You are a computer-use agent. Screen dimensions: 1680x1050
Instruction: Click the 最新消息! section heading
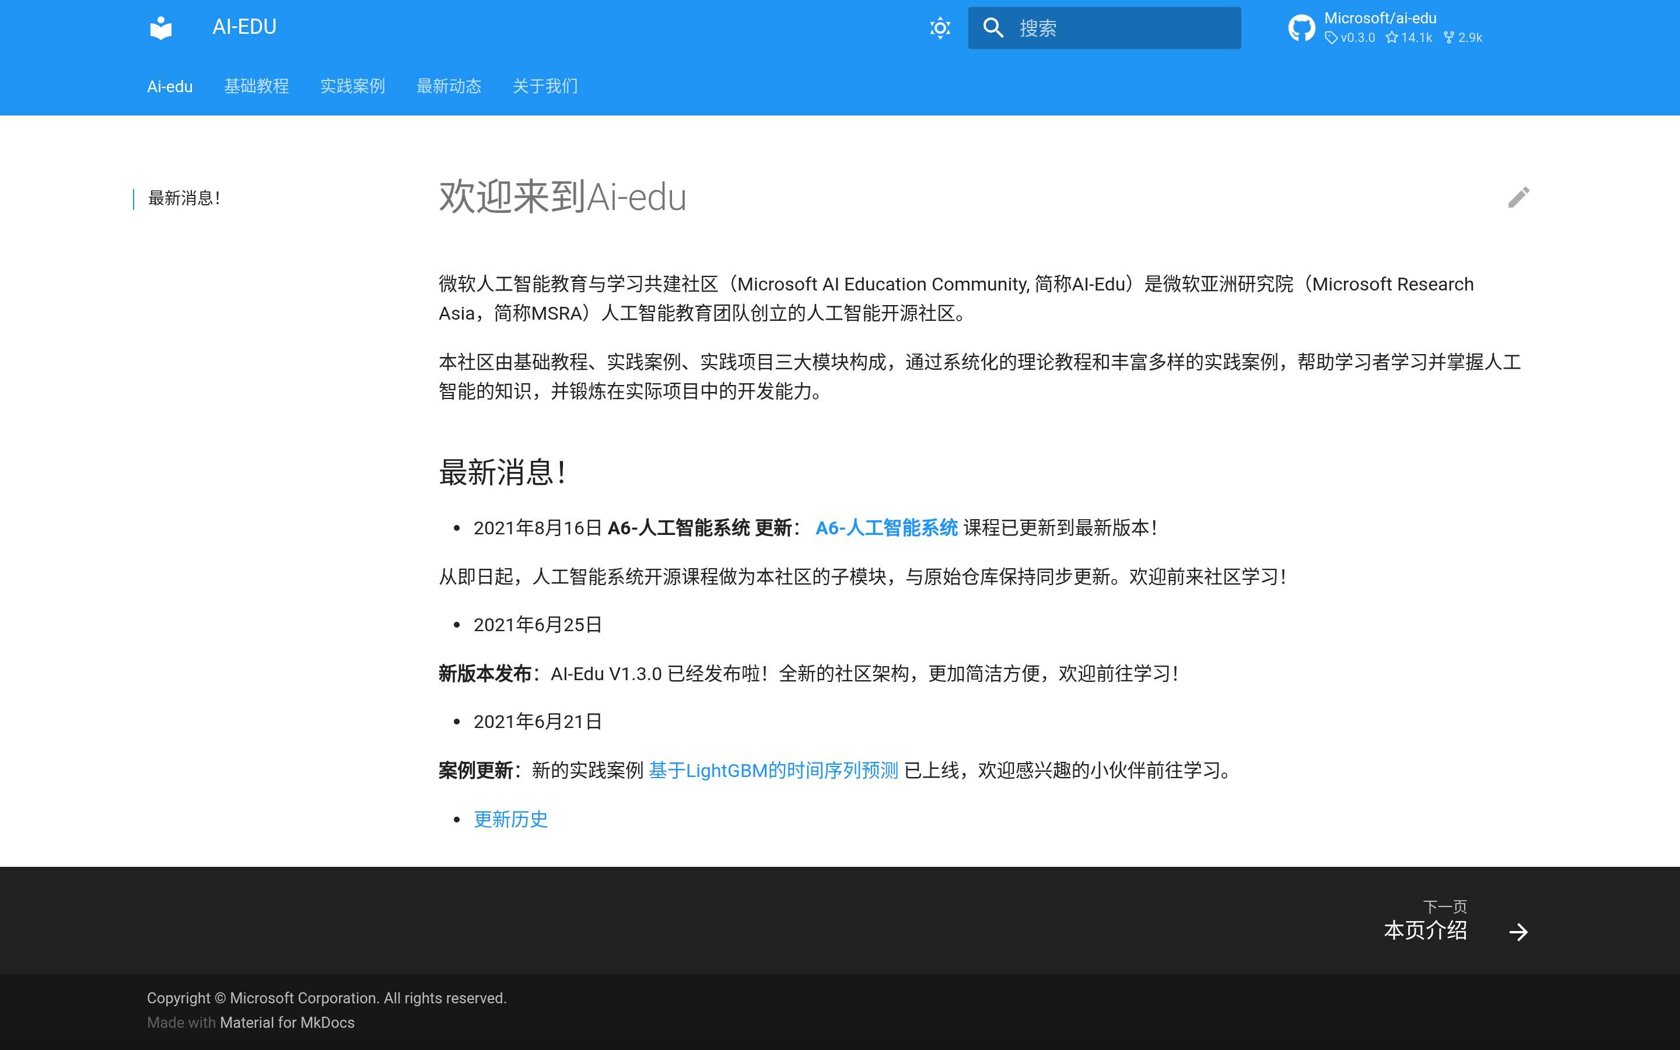(503, 473)
